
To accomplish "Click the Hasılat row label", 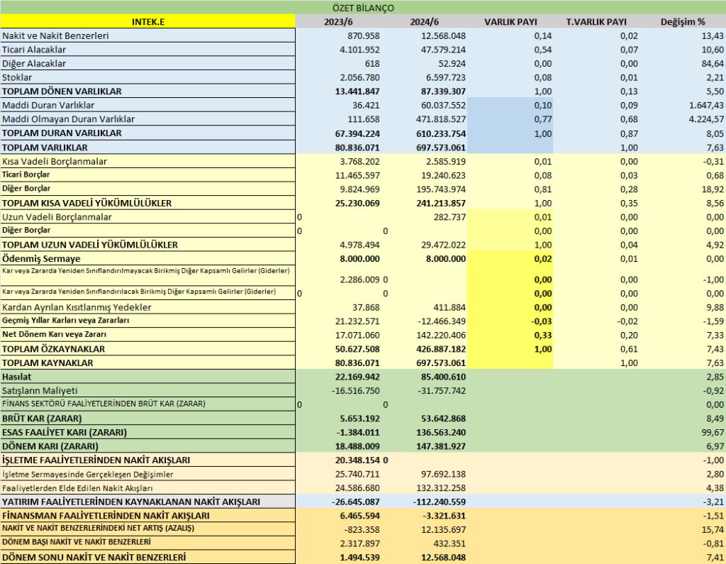I will [x=17, y=377].
